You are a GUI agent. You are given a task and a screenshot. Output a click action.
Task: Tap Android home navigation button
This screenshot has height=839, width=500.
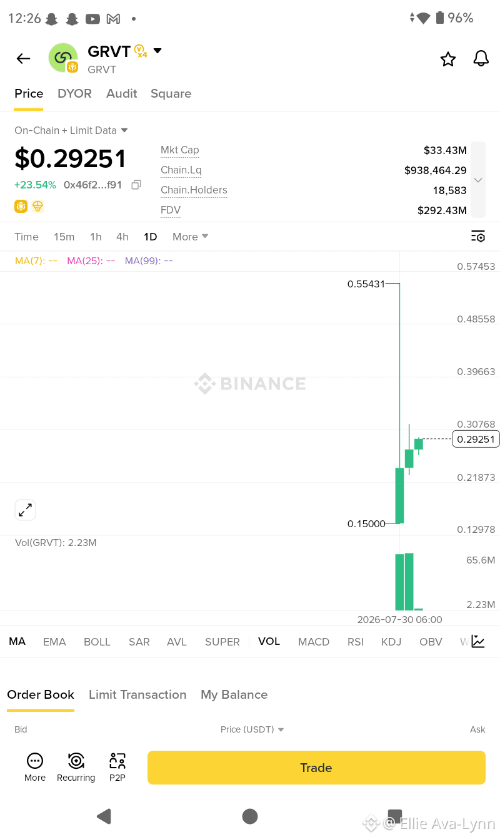click(x=250, y=816)
